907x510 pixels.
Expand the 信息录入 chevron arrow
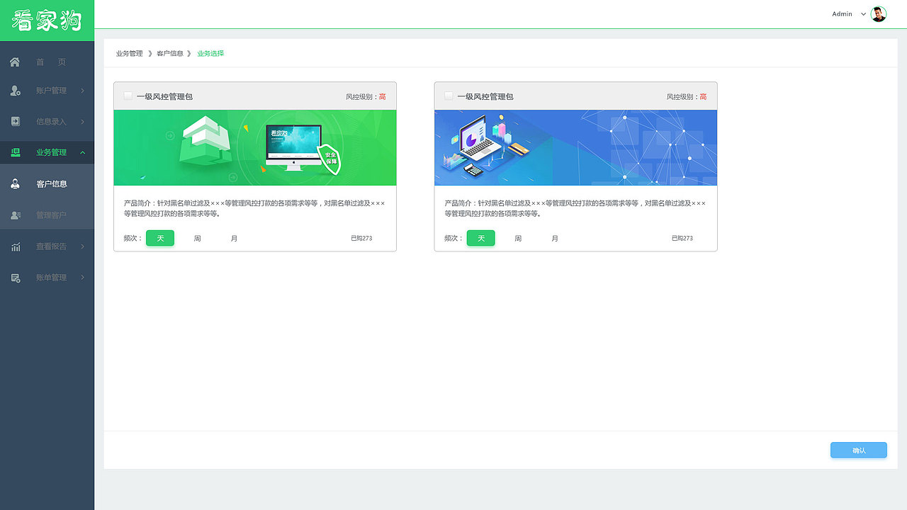pos(82,121)
